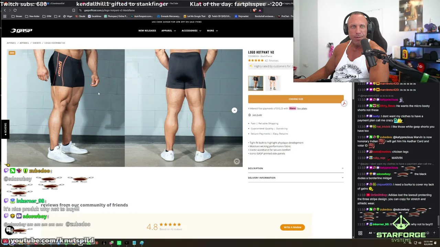Open the Size guide link
This screenshot has width=440, height=247.
click(257, 115)
